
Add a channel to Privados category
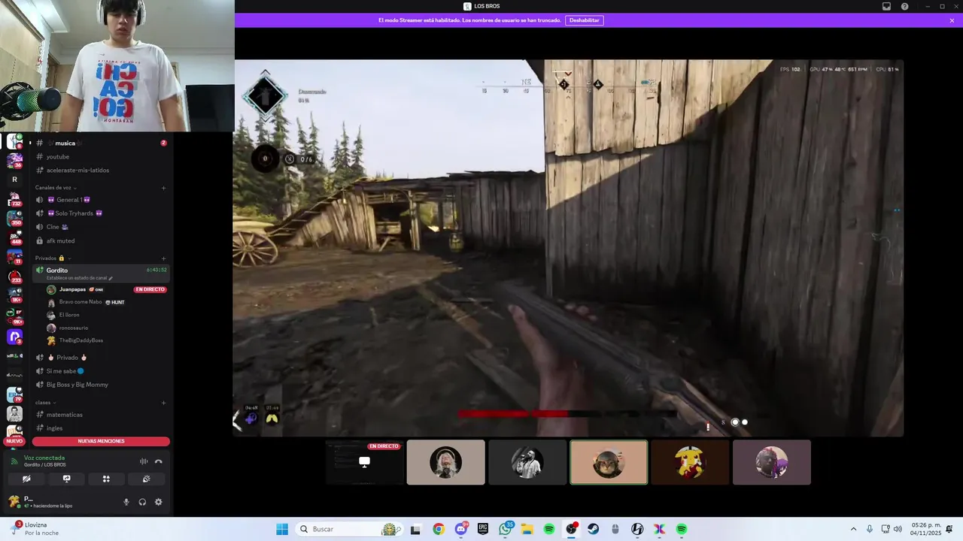[163, 258]
